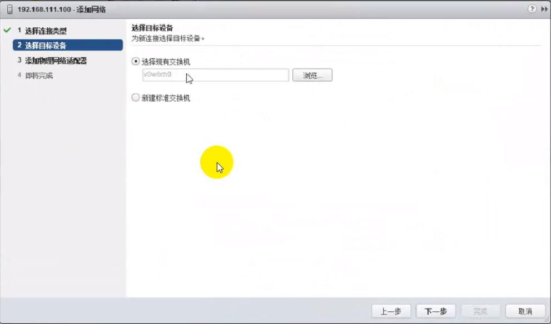
Task: Select step 2 选择目标设备
Action: point(68,45)
